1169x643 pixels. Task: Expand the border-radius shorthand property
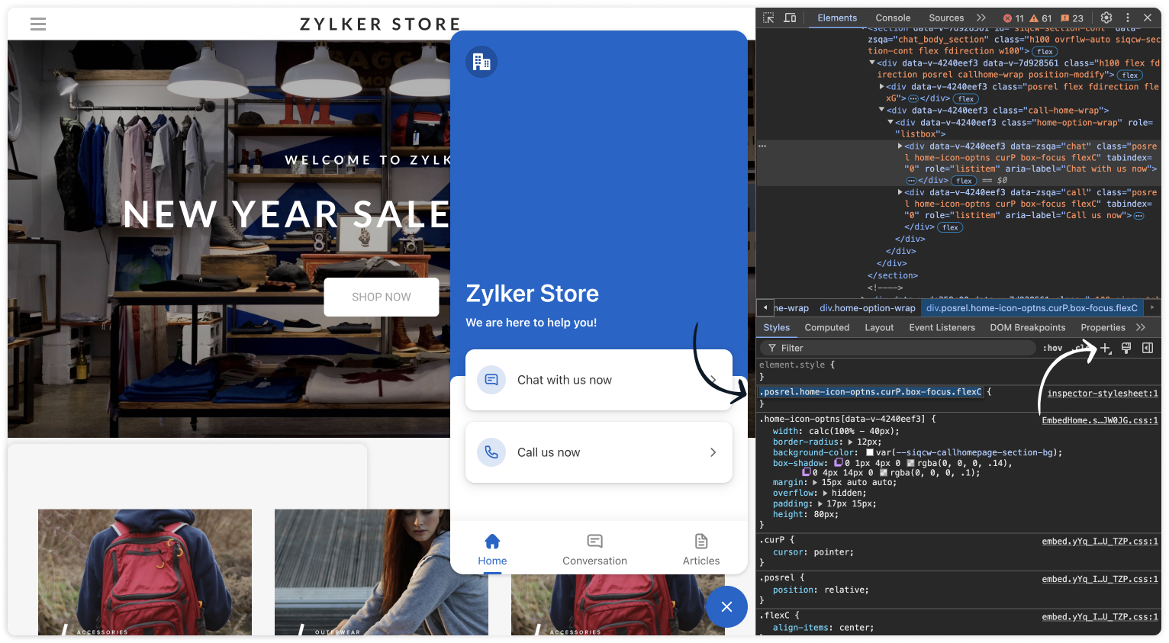tap(851, 442)
